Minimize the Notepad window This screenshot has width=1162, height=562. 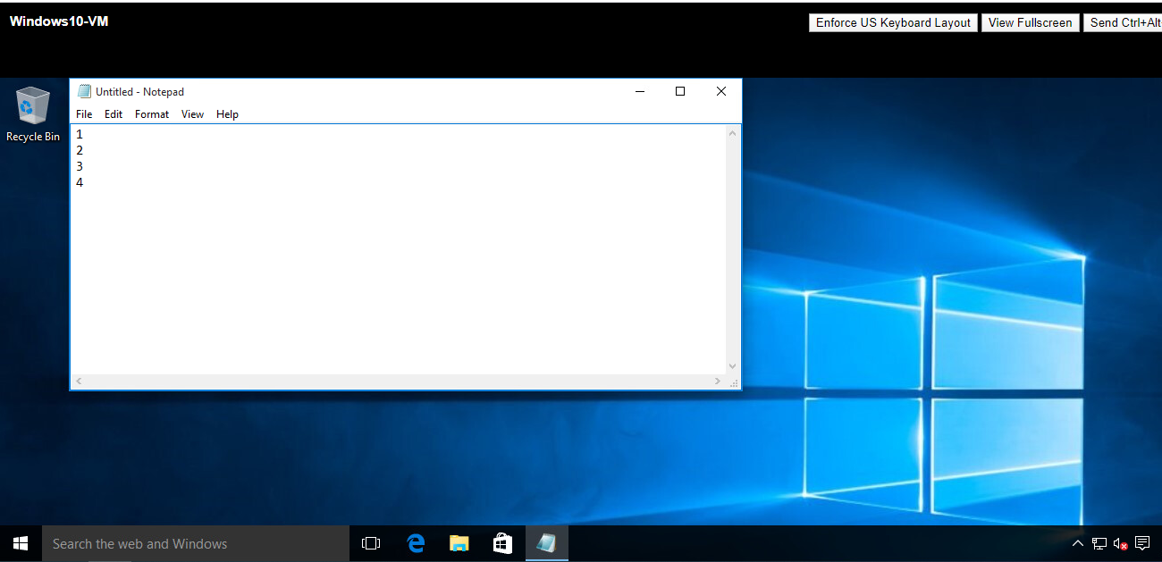click(x=640, y=91)
